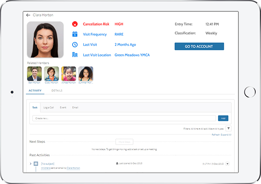Screen dimensions: 261x184
Task: Select the Log a Call tab
Action: (49, 107)
